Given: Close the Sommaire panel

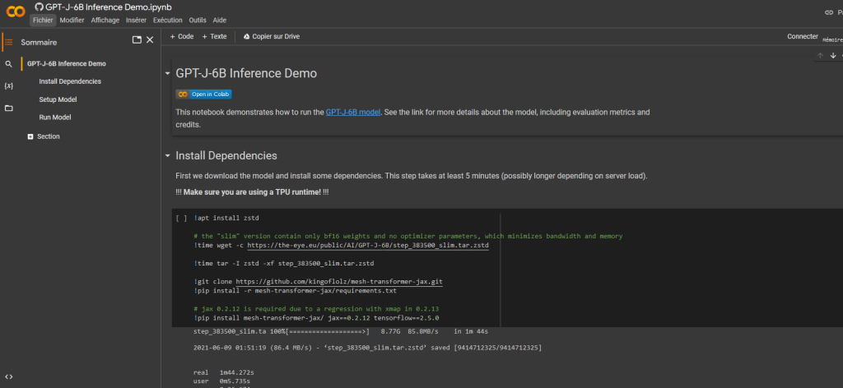Looking at the screenshot, I should coord(150,40).
